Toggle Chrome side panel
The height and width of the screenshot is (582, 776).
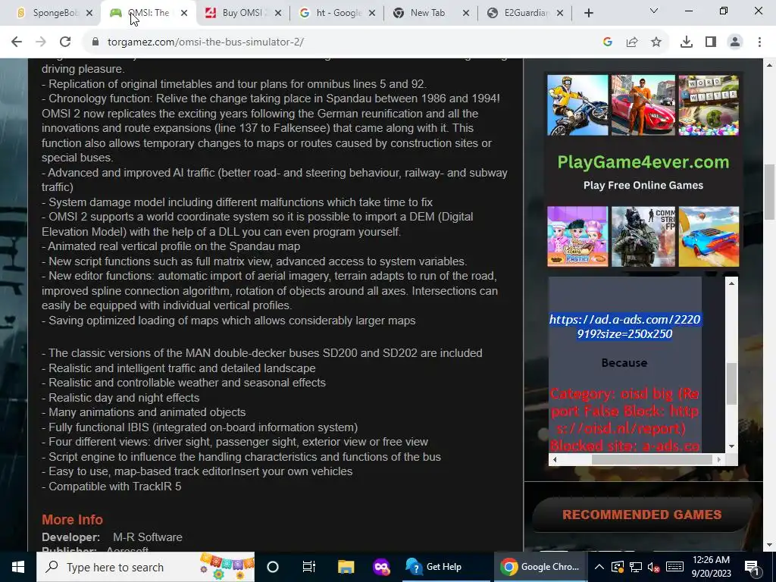pyautogui.click(x=711, y=42)
